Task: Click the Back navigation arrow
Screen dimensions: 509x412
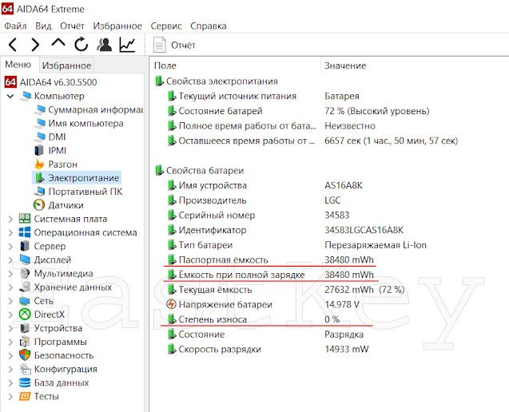Action: (x=13, y=45)
